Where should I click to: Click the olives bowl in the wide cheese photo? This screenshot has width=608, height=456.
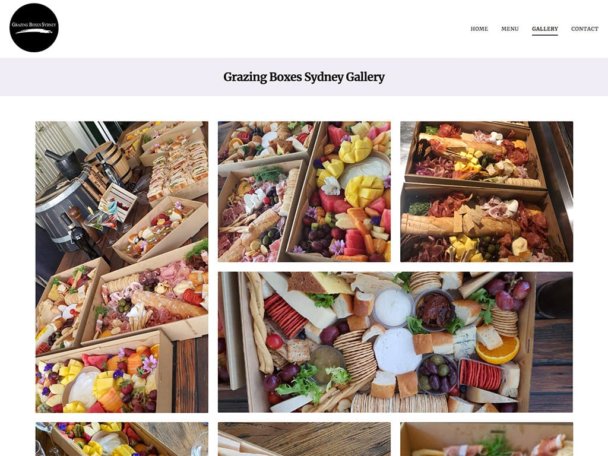point(438,373)
